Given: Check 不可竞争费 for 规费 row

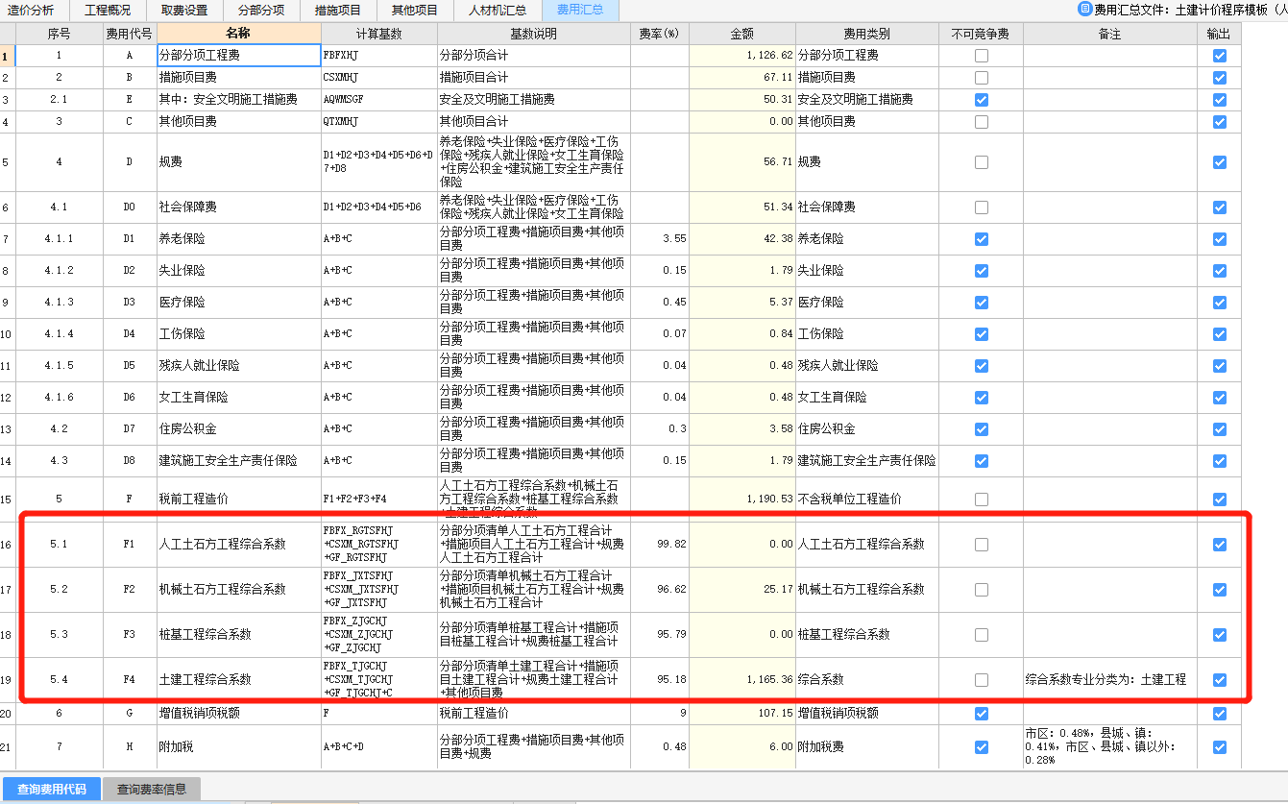Looking at the screenshot, I should click(x=981, y=162).
